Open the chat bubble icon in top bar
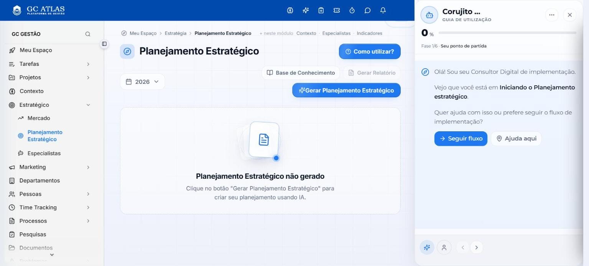Viewport: 589px width, 266px height. (367, 10)
